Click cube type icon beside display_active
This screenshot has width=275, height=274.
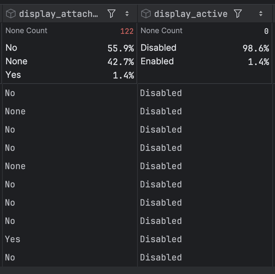(x=146, y=14)
